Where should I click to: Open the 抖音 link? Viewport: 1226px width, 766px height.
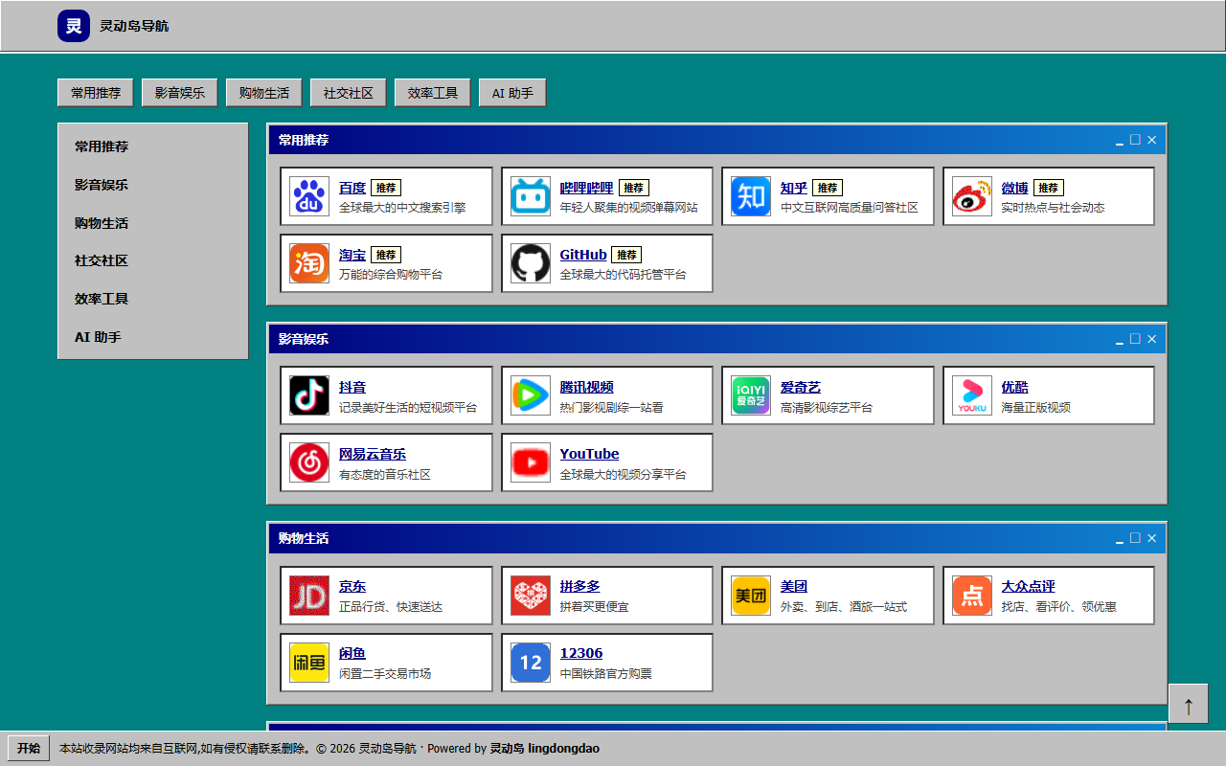click(x=352, y=387)
